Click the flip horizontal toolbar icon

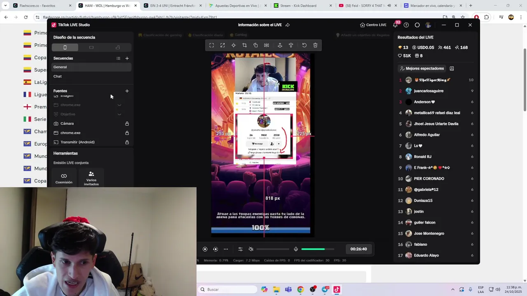click(266, 45)
